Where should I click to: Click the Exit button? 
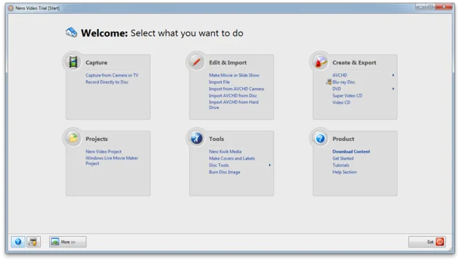coord(427,242)
